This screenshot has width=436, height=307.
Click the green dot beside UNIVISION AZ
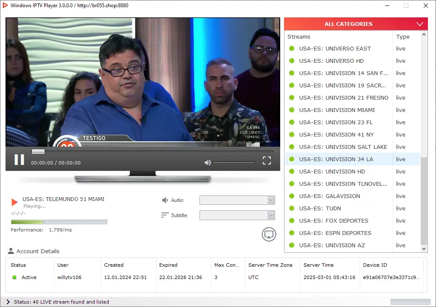coord(292,246)
